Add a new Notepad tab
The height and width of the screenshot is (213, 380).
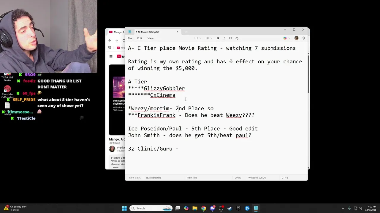pos(186,32)
